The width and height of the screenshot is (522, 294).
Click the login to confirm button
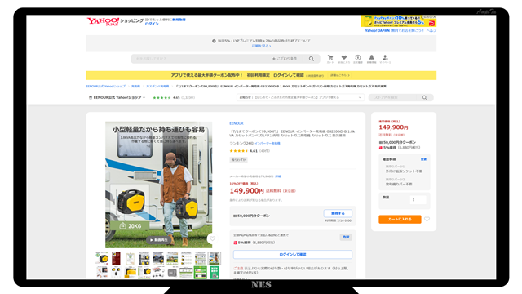(x=293, y=254)
